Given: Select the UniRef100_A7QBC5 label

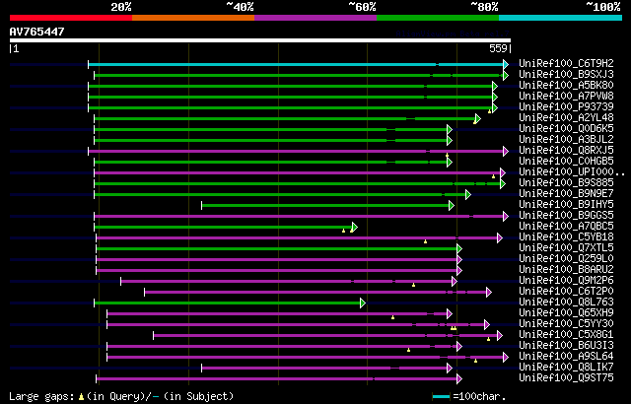Looking at the screenshot, I should tap(566, 226).
